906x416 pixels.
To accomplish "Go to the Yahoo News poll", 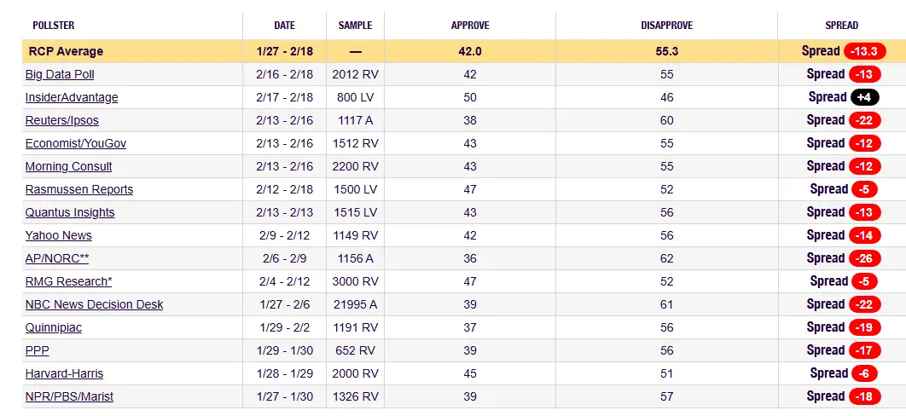I will pyautogui.click(x=59, y=235).
